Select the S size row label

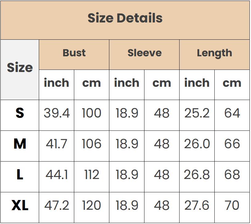20,115
